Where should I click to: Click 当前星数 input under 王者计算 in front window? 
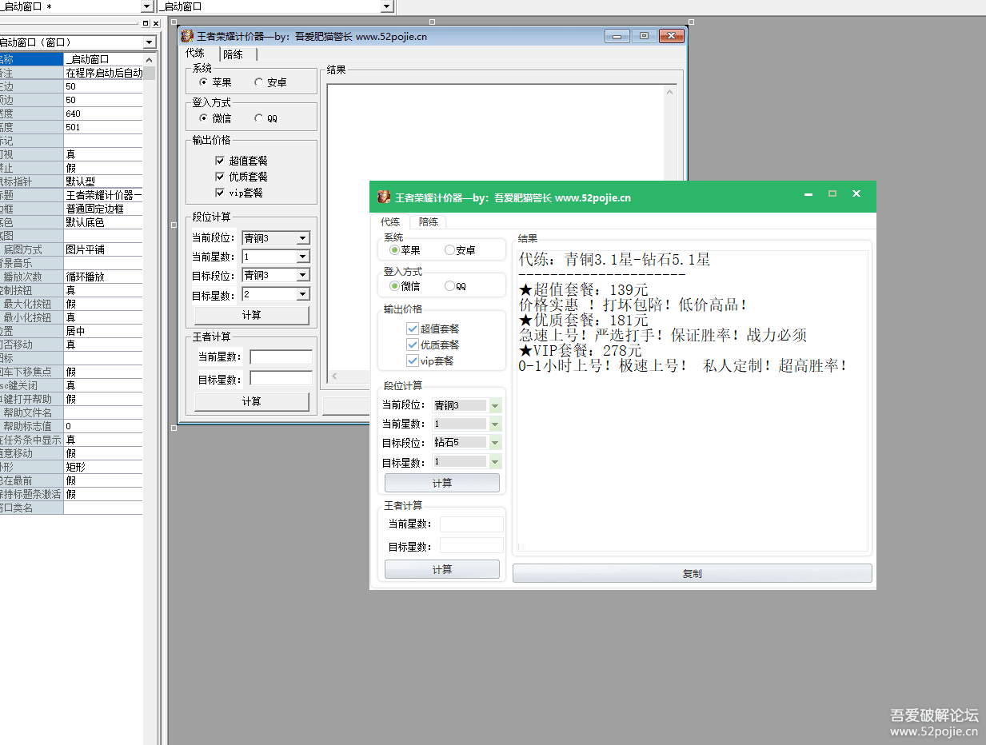[x=472, y=524]
